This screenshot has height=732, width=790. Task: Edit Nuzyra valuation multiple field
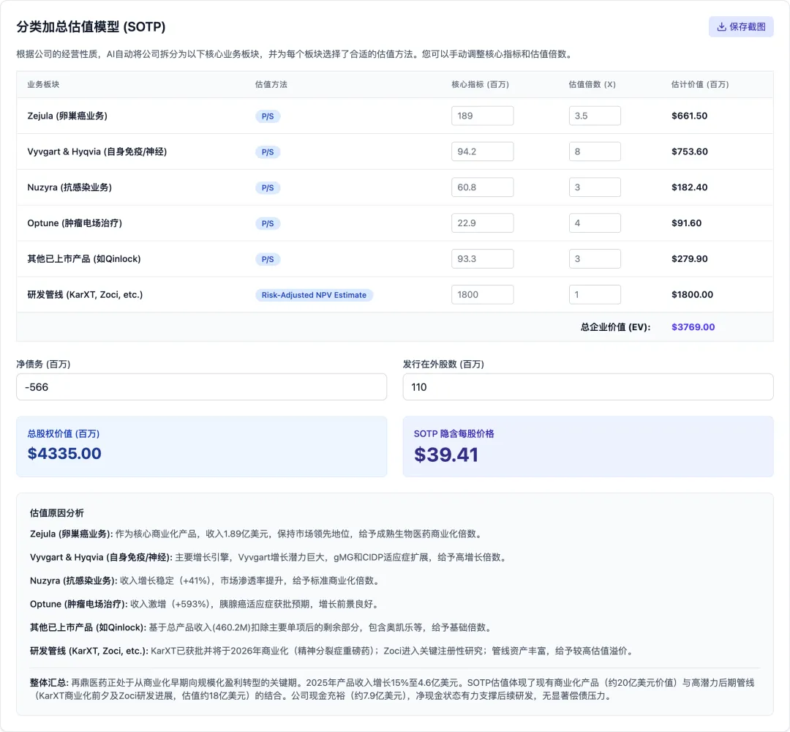[595, 187]
